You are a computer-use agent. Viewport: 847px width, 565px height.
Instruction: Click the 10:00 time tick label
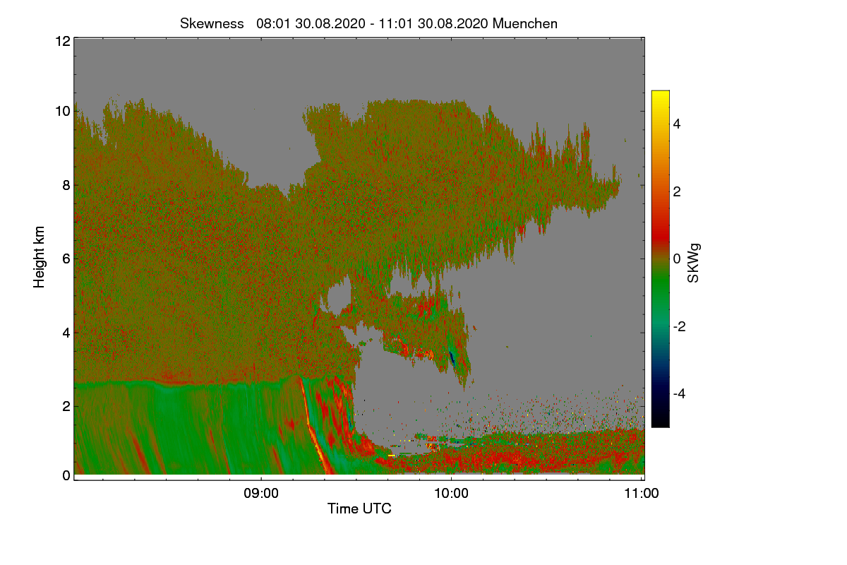pyautogui.click(x=451, y=494)
